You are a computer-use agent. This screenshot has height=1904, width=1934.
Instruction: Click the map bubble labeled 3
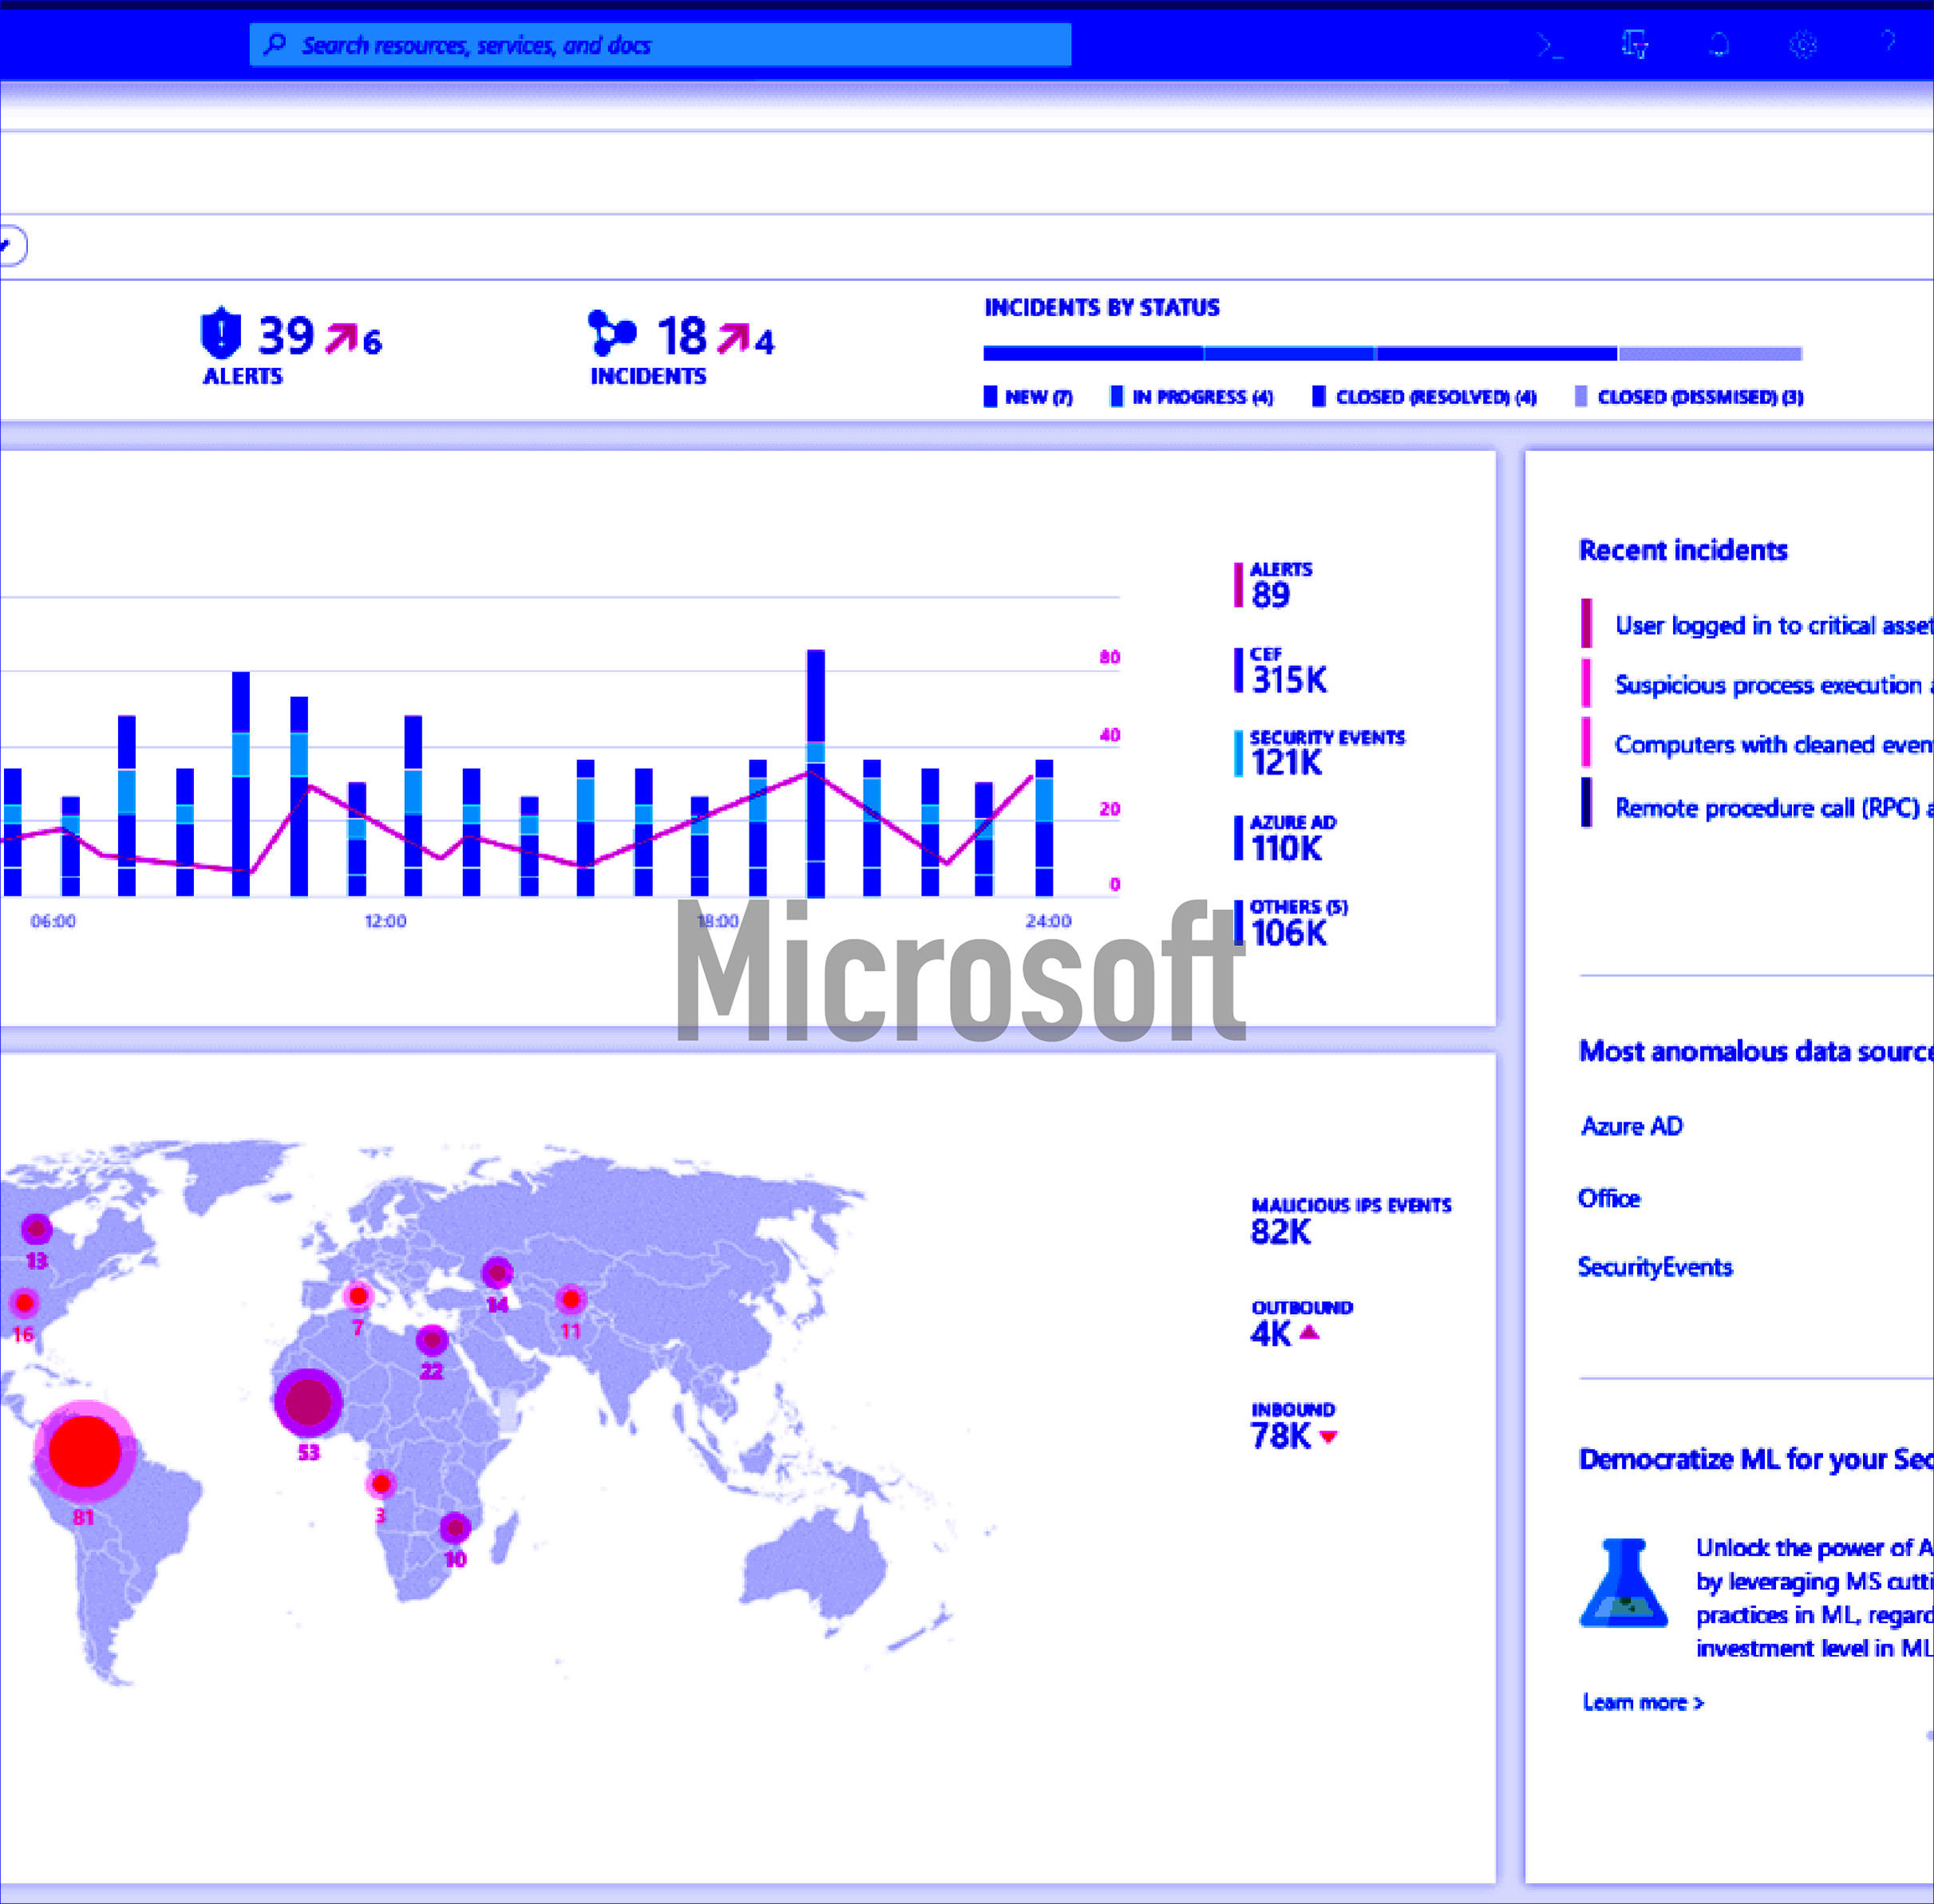coord(381,1484)
